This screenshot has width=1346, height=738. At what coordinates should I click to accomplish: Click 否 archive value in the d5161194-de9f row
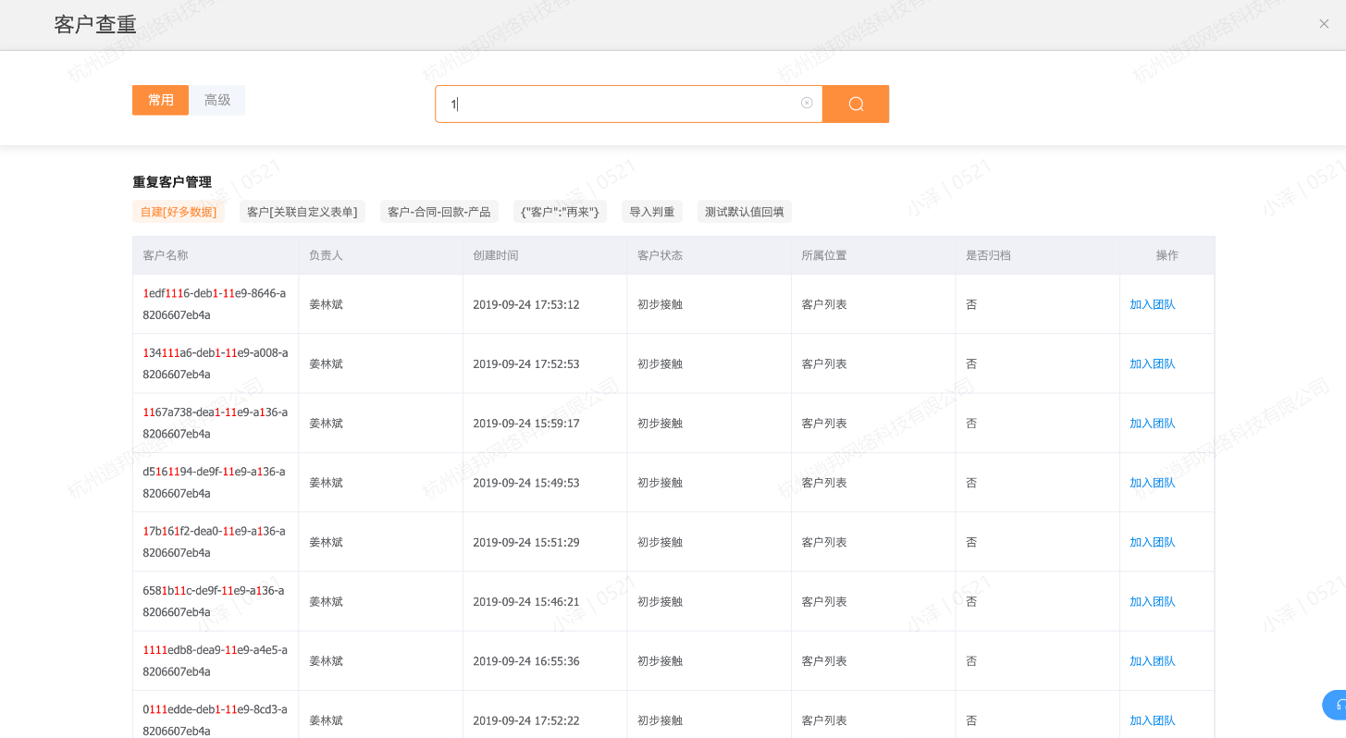pos(971,483)
